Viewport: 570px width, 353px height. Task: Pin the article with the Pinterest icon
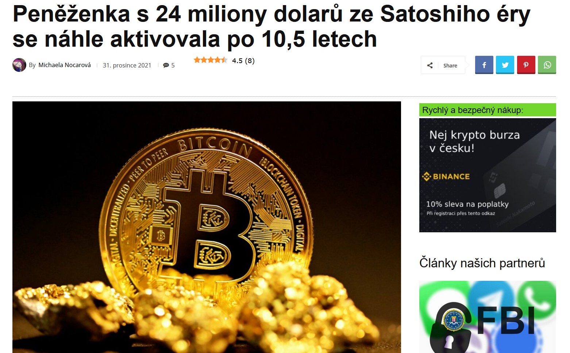[x=526, y=65]
